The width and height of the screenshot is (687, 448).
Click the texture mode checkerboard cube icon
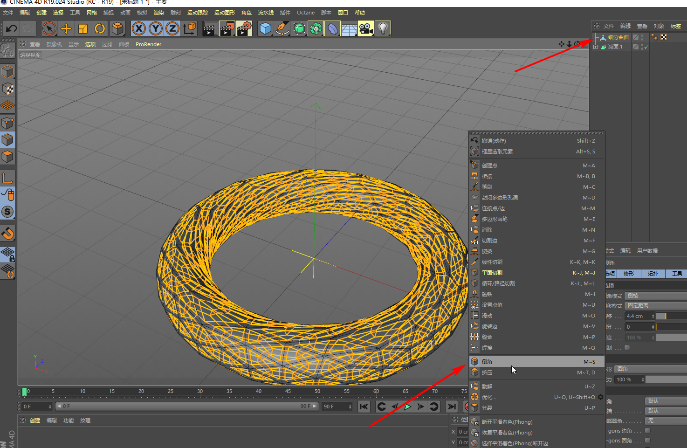click(x=7, y=89)
